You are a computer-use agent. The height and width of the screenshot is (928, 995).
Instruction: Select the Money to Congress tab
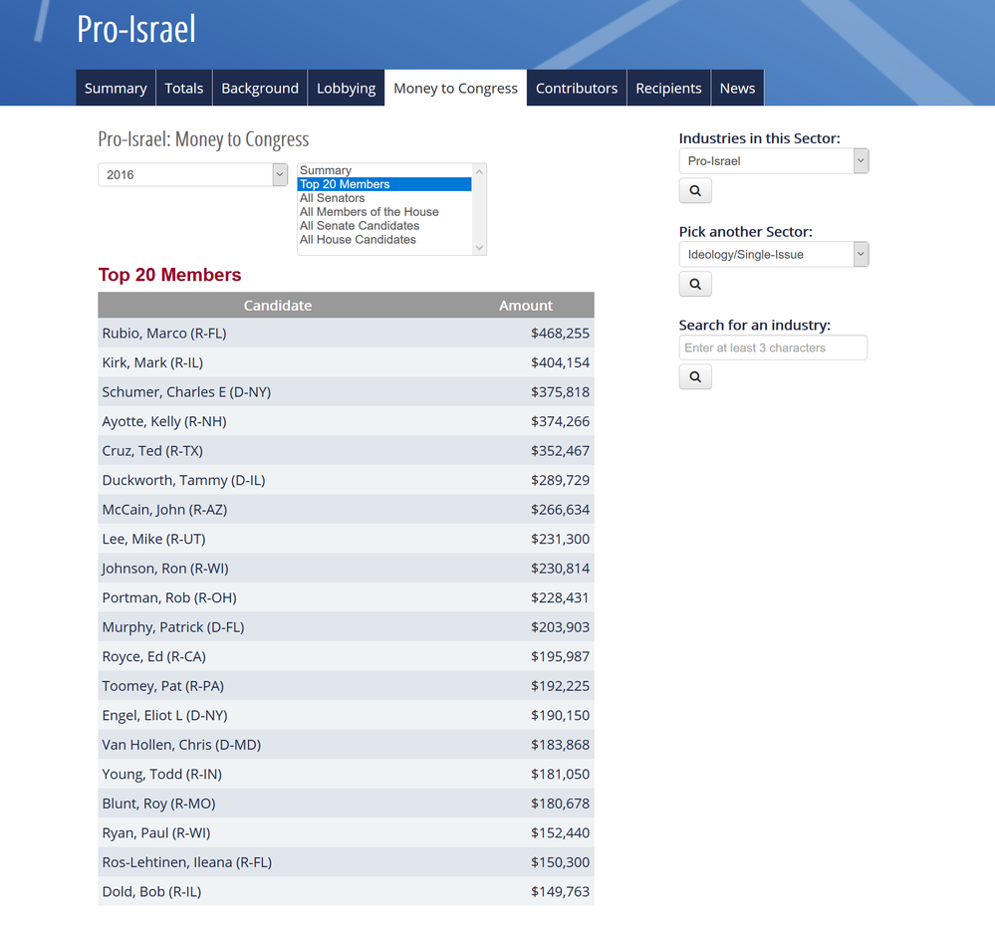point(455,89)
